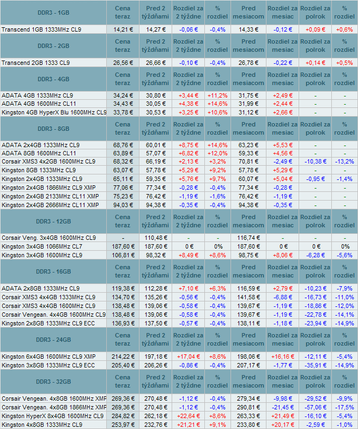Select the 'DDR3 - 1GB' section header
This screenshot has height=429, width=358.
click(x=53, y=13)
